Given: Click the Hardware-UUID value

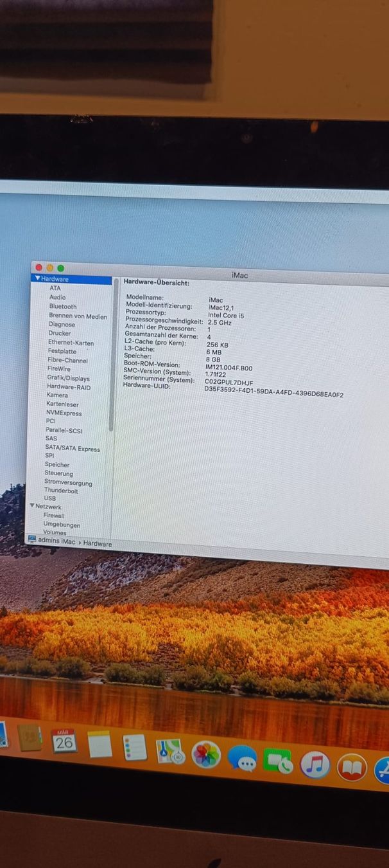Looking at the screenshot, I should tap(273, 392).
